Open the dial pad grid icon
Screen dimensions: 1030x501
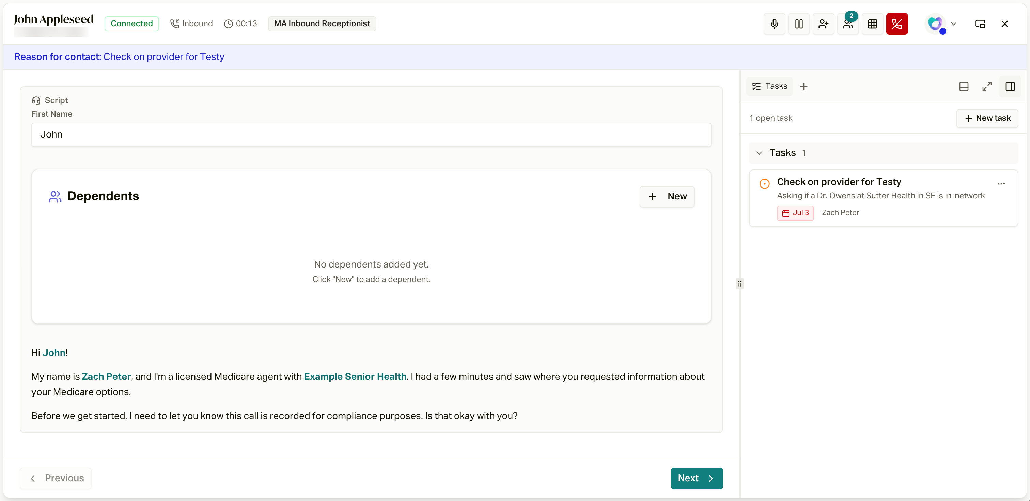coord(872,24)
